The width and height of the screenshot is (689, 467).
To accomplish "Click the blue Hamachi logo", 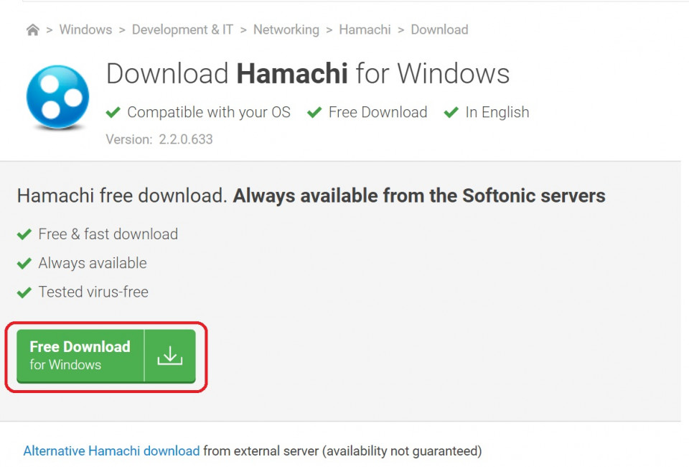I will pos(57,97).
